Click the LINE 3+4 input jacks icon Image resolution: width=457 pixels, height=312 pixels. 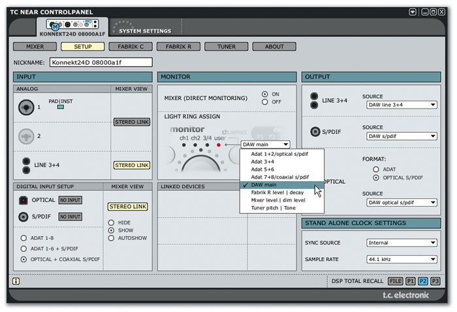[x=25, y=164]
